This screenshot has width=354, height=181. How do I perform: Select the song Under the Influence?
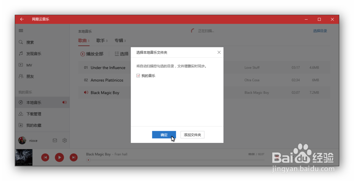108,68
